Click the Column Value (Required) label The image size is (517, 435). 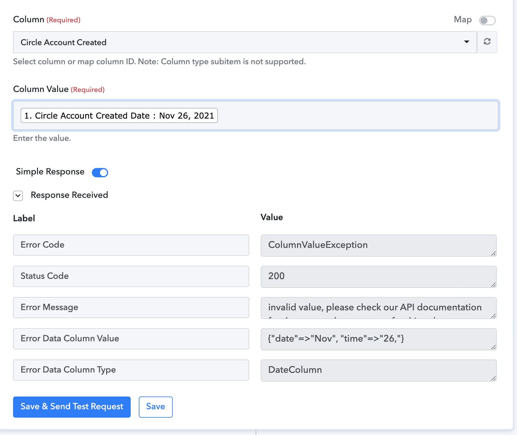(59, 89)
